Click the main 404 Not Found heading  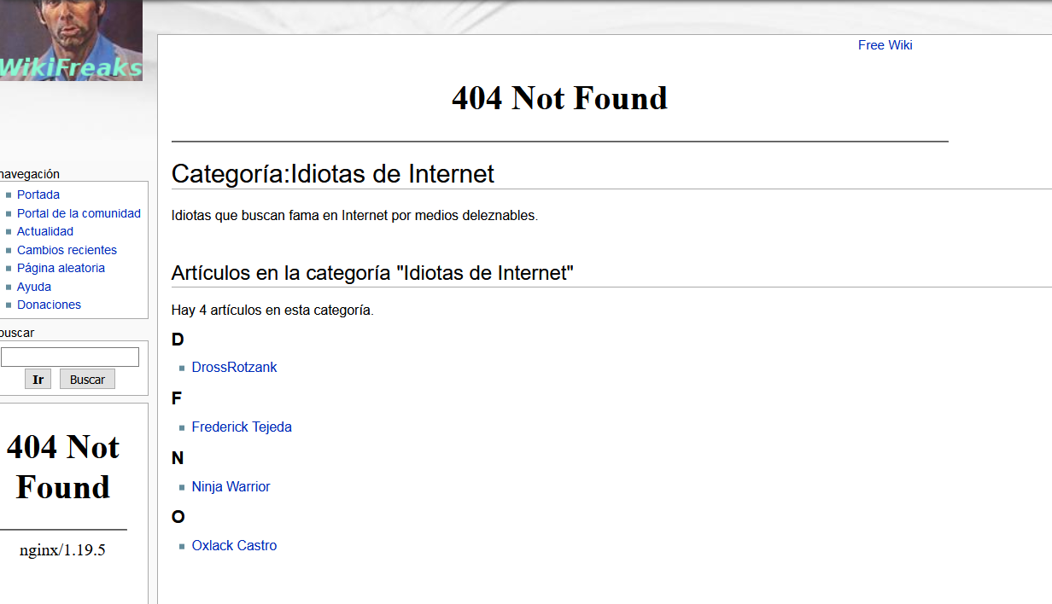click(x=559, y=98)
